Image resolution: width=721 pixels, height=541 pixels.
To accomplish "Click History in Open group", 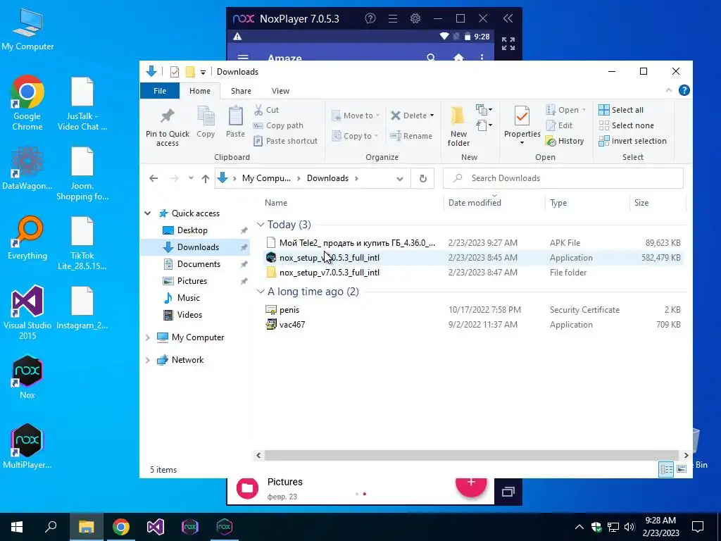I will pos(565,141).
